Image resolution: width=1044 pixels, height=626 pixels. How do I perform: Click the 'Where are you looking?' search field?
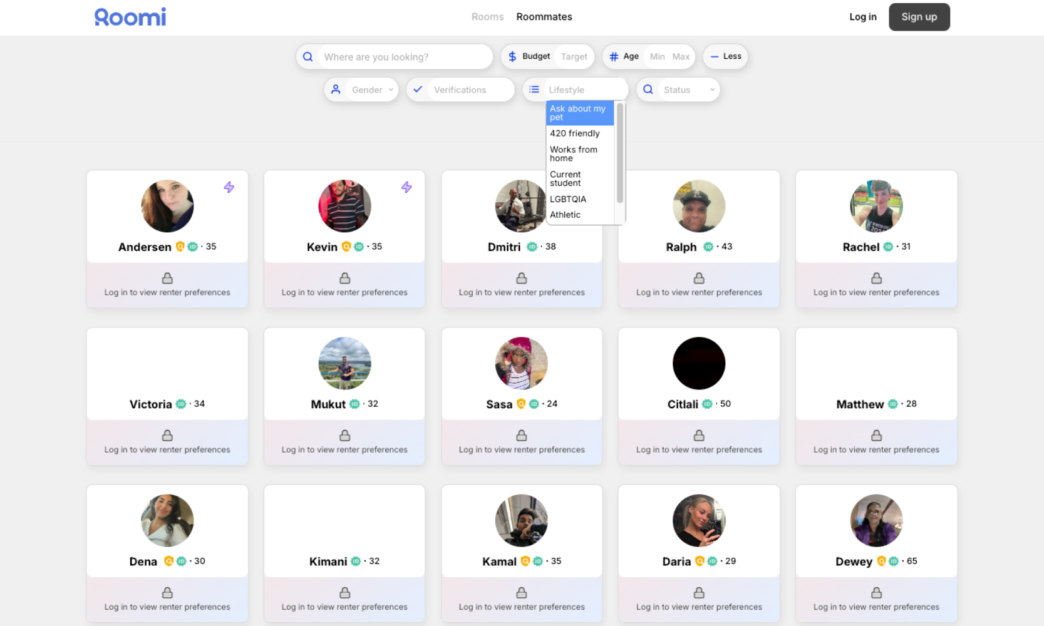click(405, 57)
